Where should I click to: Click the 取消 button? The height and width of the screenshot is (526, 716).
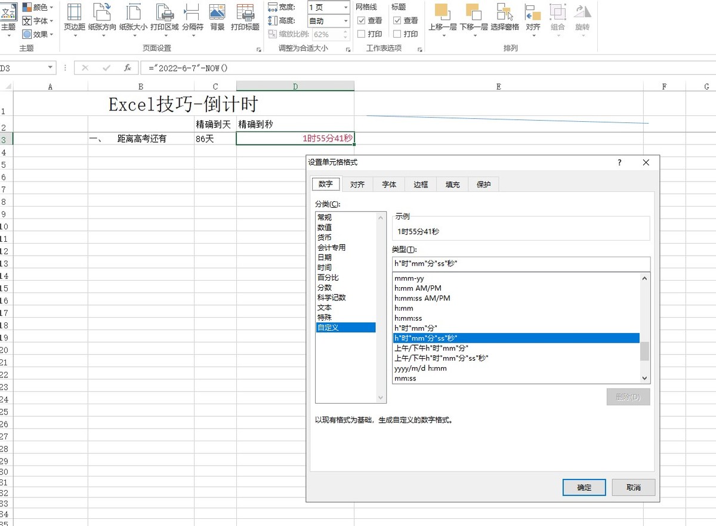pyautogui.click(x=634, y=487)
